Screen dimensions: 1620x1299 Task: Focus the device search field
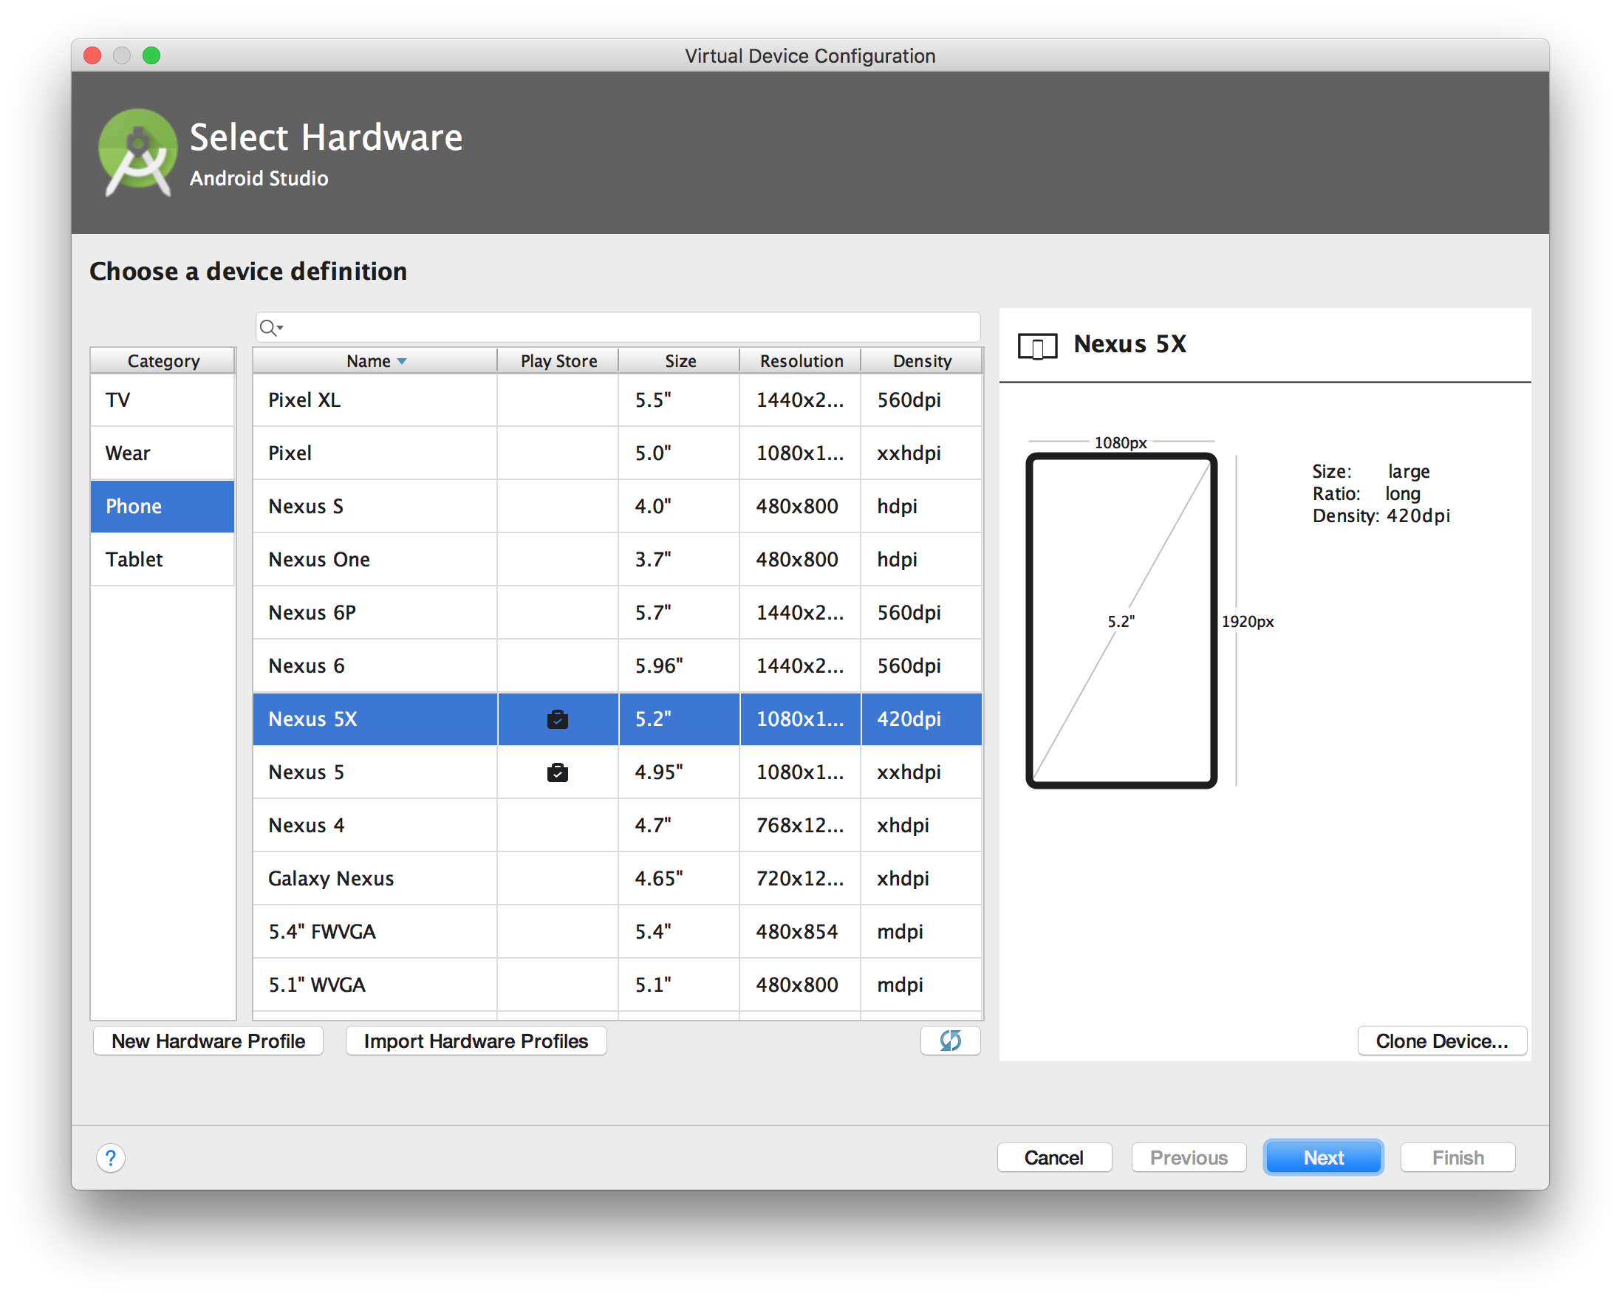(623, 328)
